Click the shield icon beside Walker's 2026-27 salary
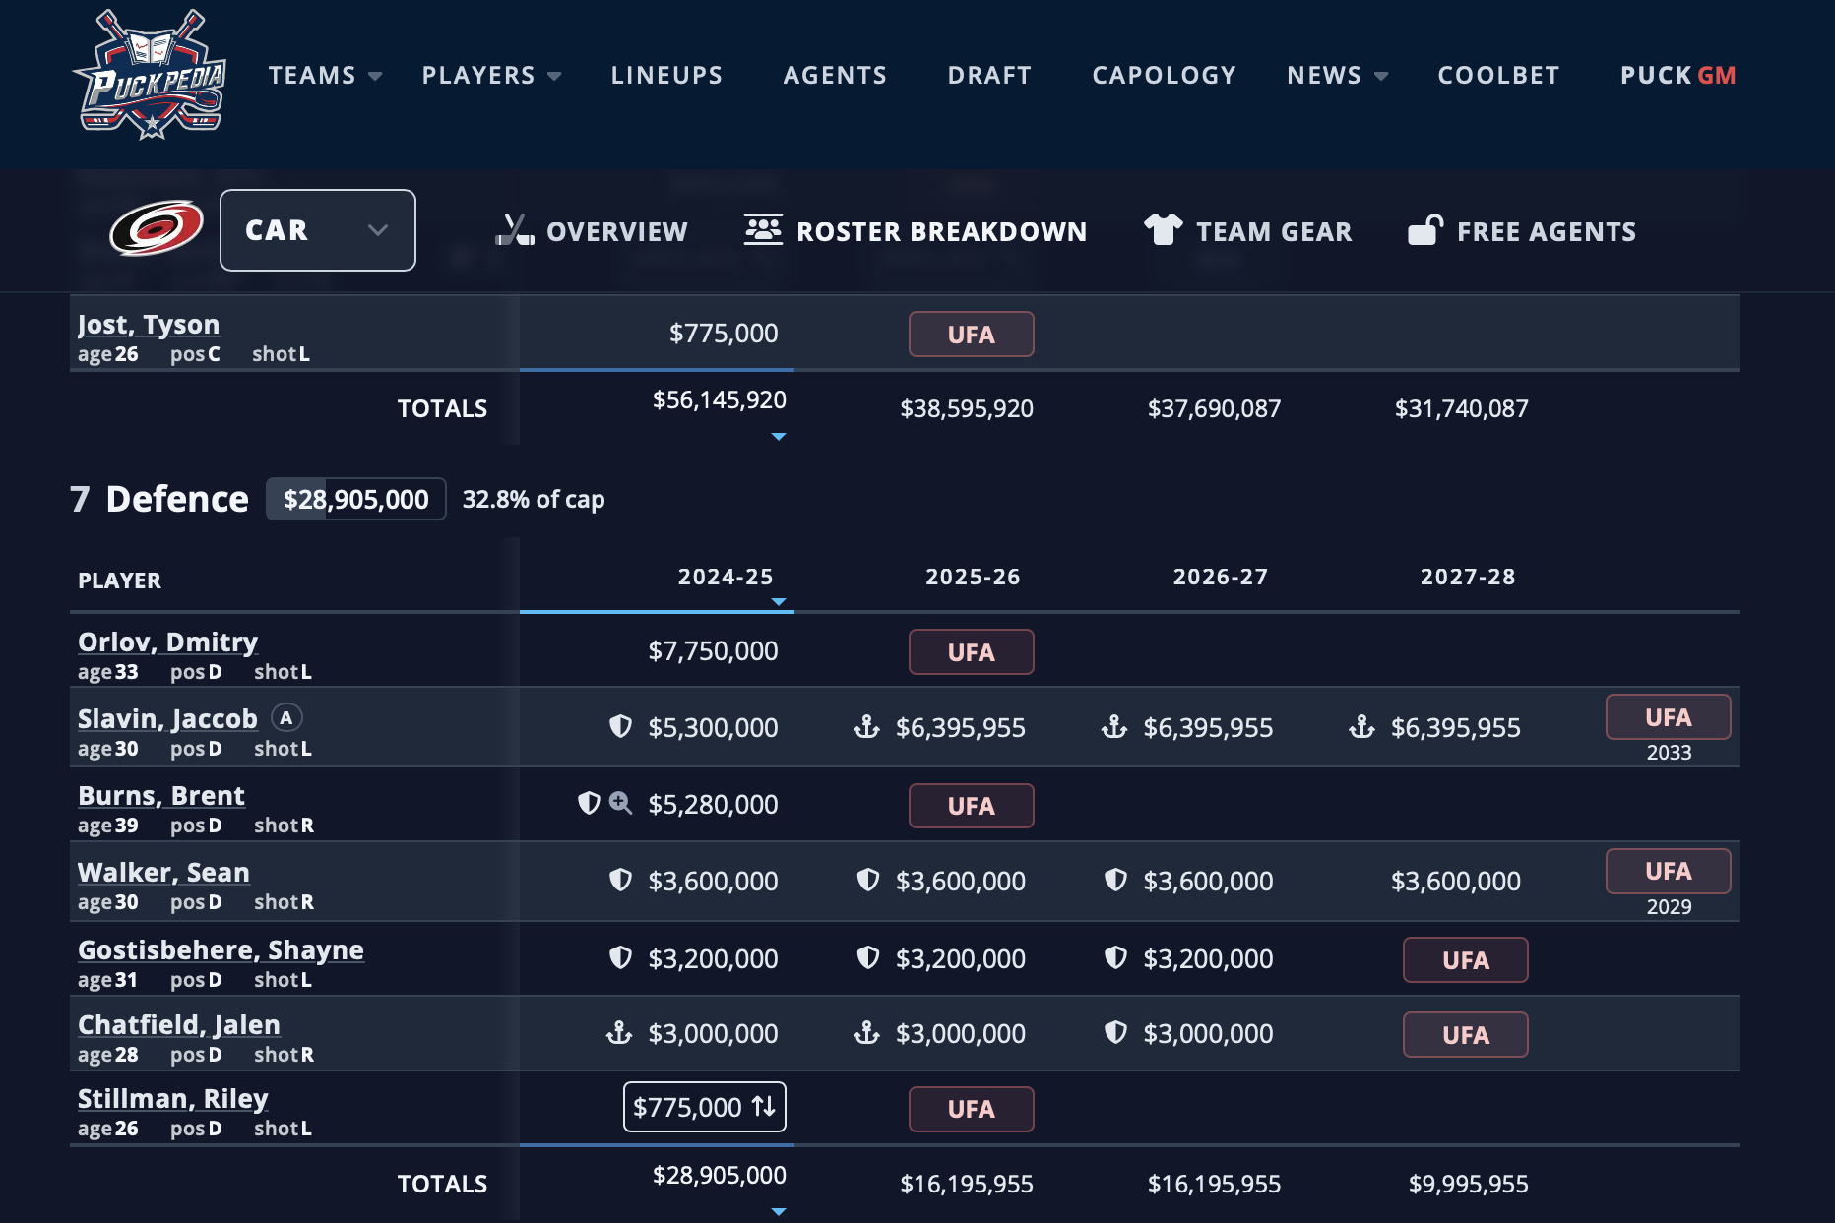Screen dimensions: 1835x1223 coord(1115,881)
